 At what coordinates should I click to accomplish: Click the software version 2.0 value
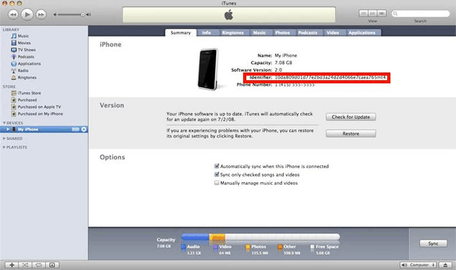click(x=278, y=70)
